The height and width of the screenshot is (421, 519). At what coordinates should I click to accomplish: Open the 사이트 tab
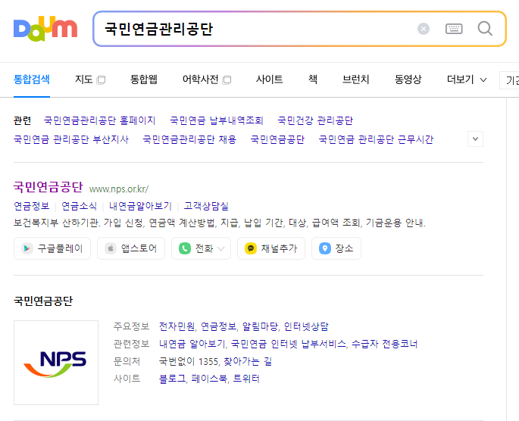[269, 80]
